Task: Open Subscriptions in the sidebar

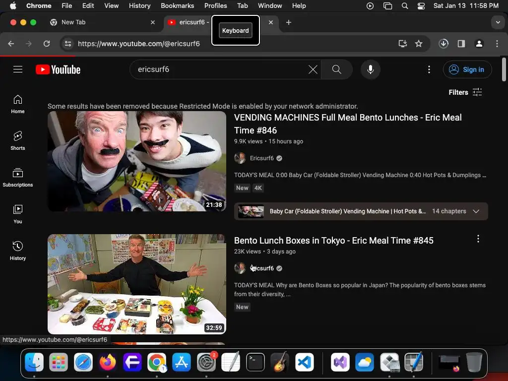Action: point(18,178)
